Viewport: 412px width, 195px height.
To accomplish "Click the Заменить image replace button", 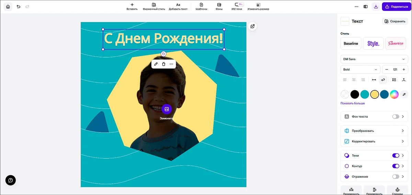I will pos(167,109).
